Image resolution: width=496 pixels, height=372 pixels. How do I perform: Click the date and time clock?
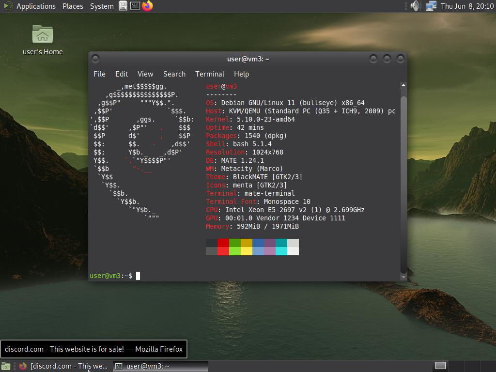467,6
